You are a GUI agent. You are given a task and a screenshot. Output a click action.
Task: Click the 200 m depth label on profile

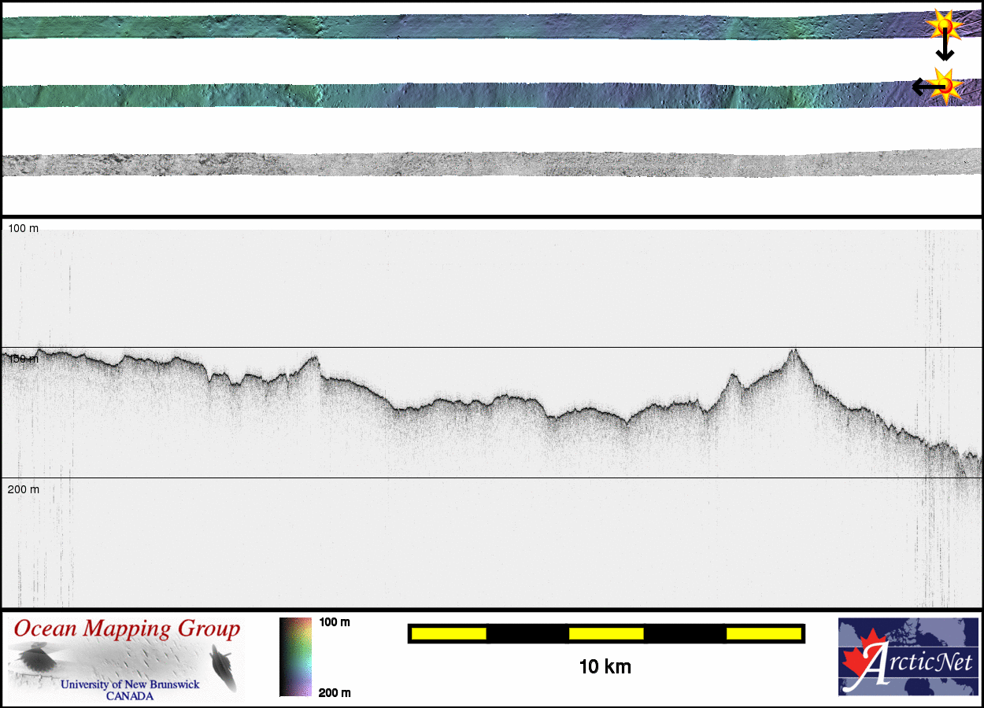click(x=23, y=489)
